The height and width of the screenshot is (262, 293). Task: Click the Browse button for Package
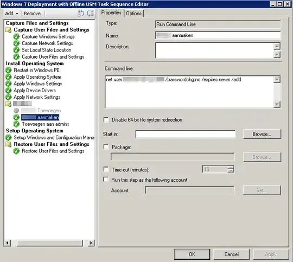click(x=262, y=157)
